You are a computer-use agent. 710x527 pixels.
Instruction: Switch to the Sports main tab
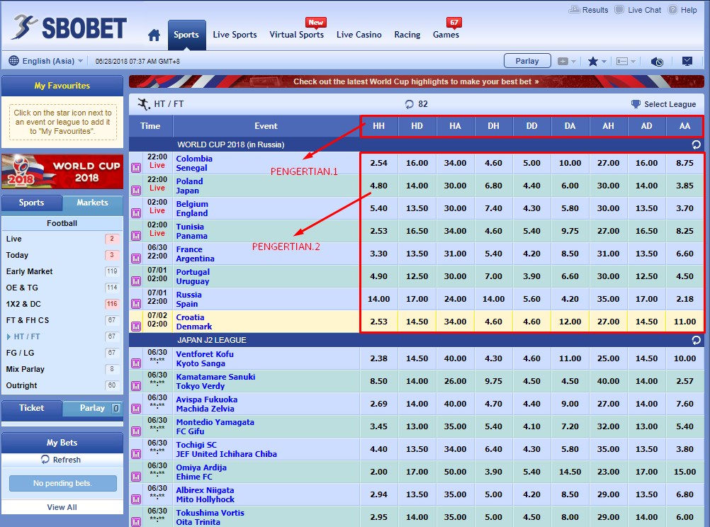point(186,35)
